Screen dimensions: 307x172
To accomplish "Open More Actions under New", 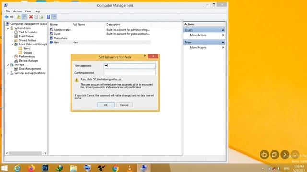I will (x=198, y=48).
